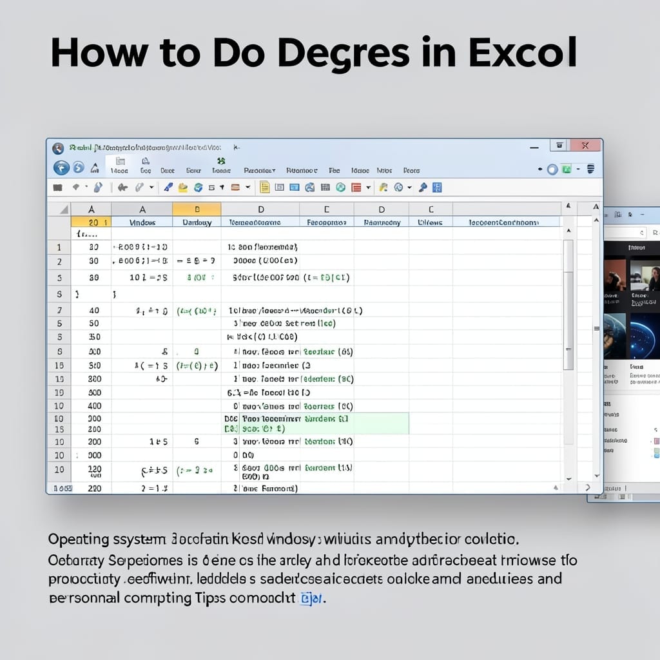Click the select-all corner triangle of the sheet

pos(64,209)
